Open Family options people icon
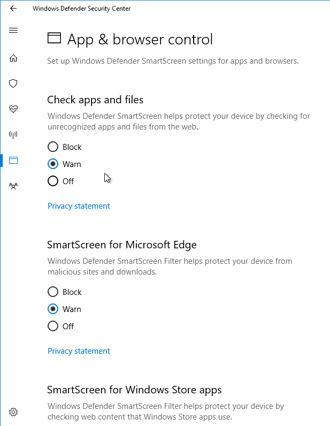 pyautogui.click(x=13, y=186)
